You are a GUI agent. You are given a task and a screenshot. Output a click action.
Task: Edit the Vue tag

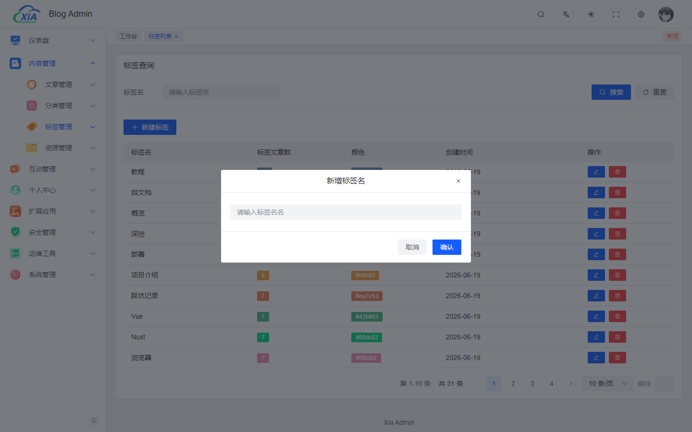coord(596,316)
